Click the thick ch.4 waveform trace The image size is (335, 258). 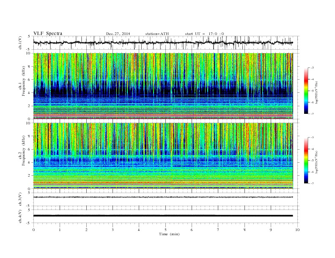[x=163, y=216]
